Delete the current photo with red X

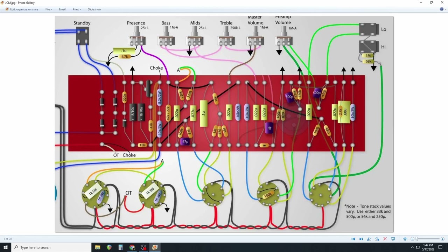385,239
